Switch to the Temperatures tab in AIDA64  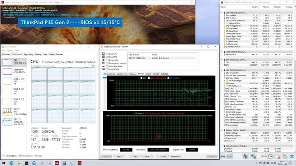109,74
